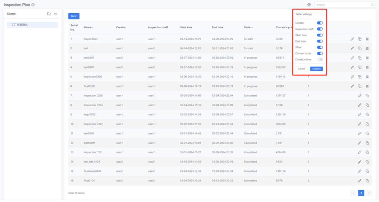This screenshot has width=379, height=202.
Task: Open the Name column sort dropdown
Action: [x=93, y=27]
